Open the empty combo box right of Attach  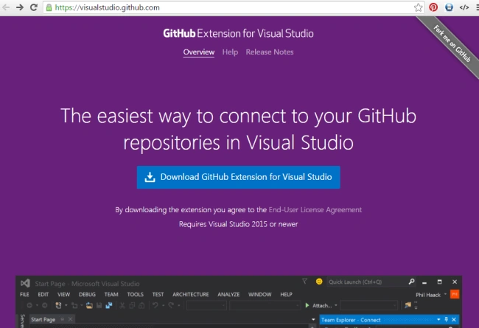pos(369,305)
